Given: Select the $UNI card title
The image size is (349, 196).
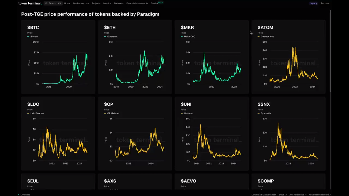Looking at the screenshot, I should coord(186,104).
